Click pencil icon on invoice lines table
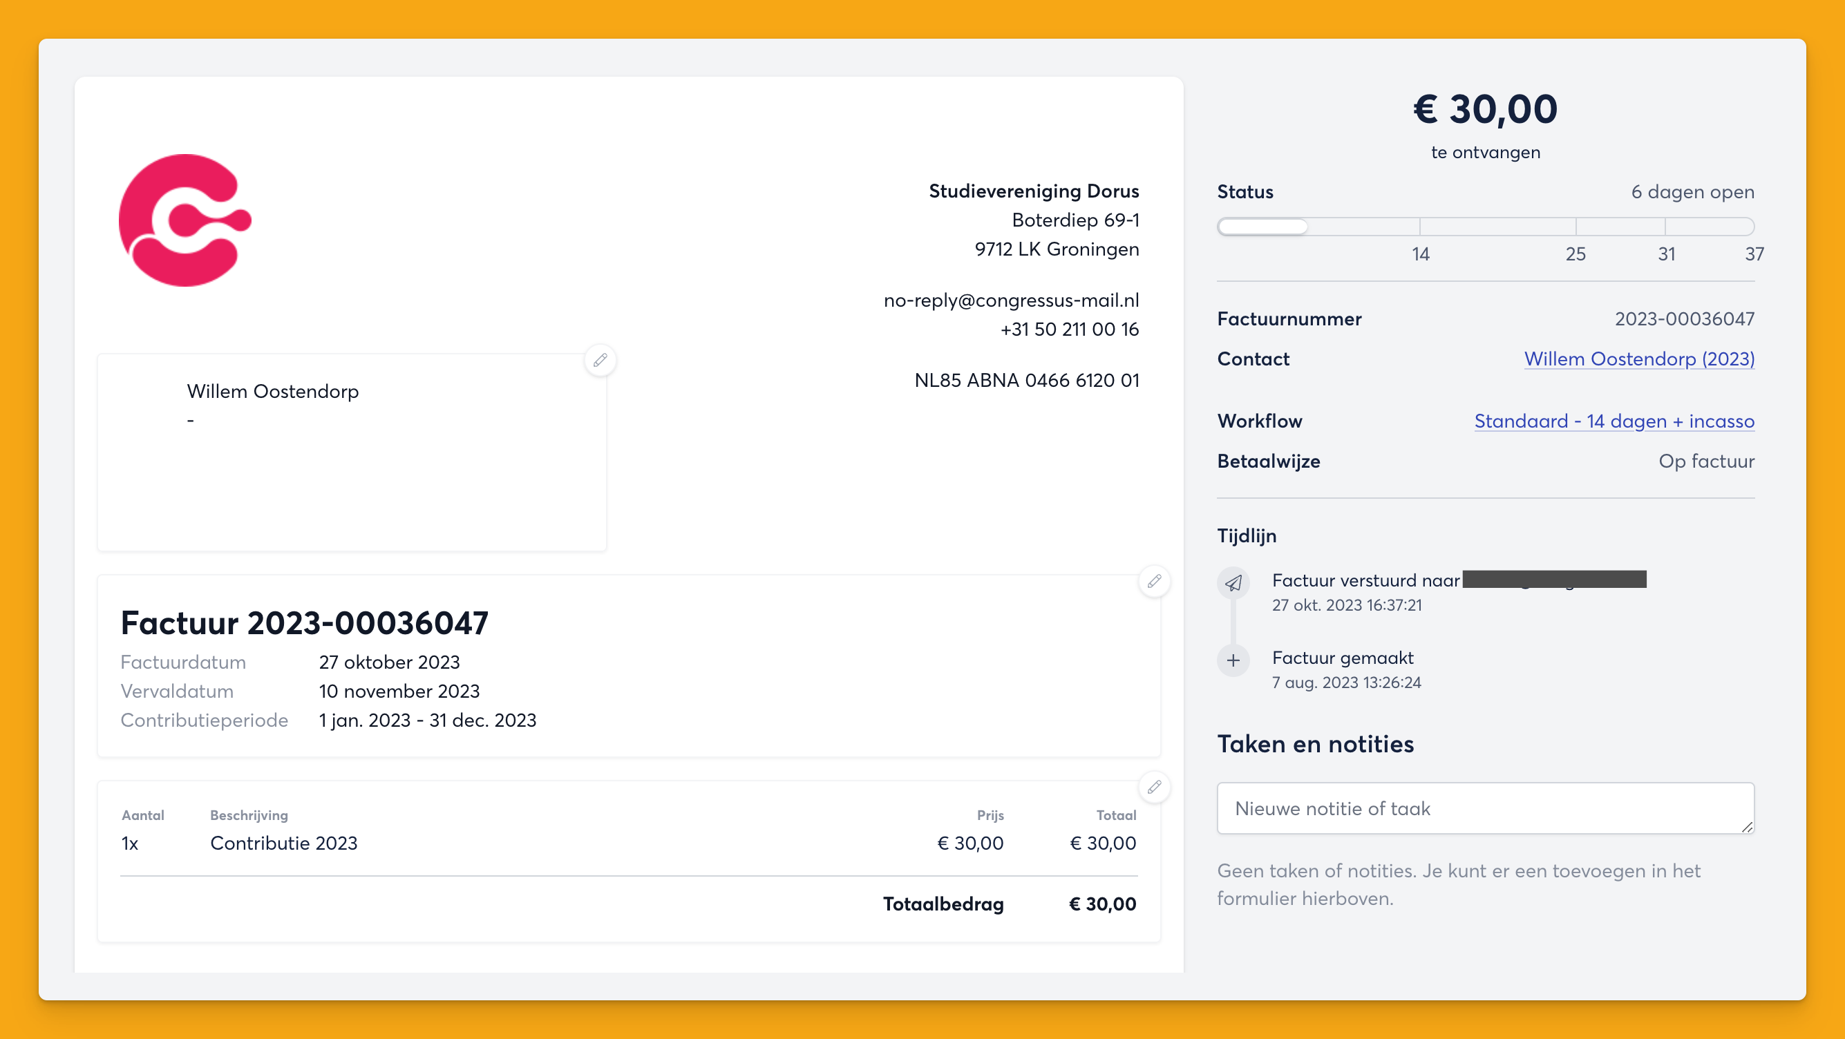Screen dimensions: 1845x1039 (x=1154, y=788)
